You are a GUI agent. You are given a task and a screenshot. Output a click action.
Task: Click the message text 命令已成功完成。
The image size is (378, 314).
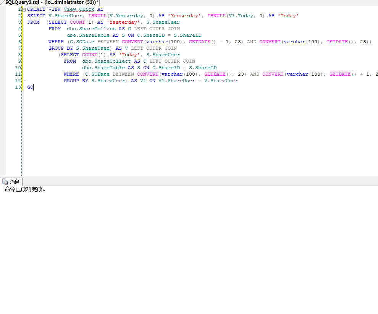(25, 189)
